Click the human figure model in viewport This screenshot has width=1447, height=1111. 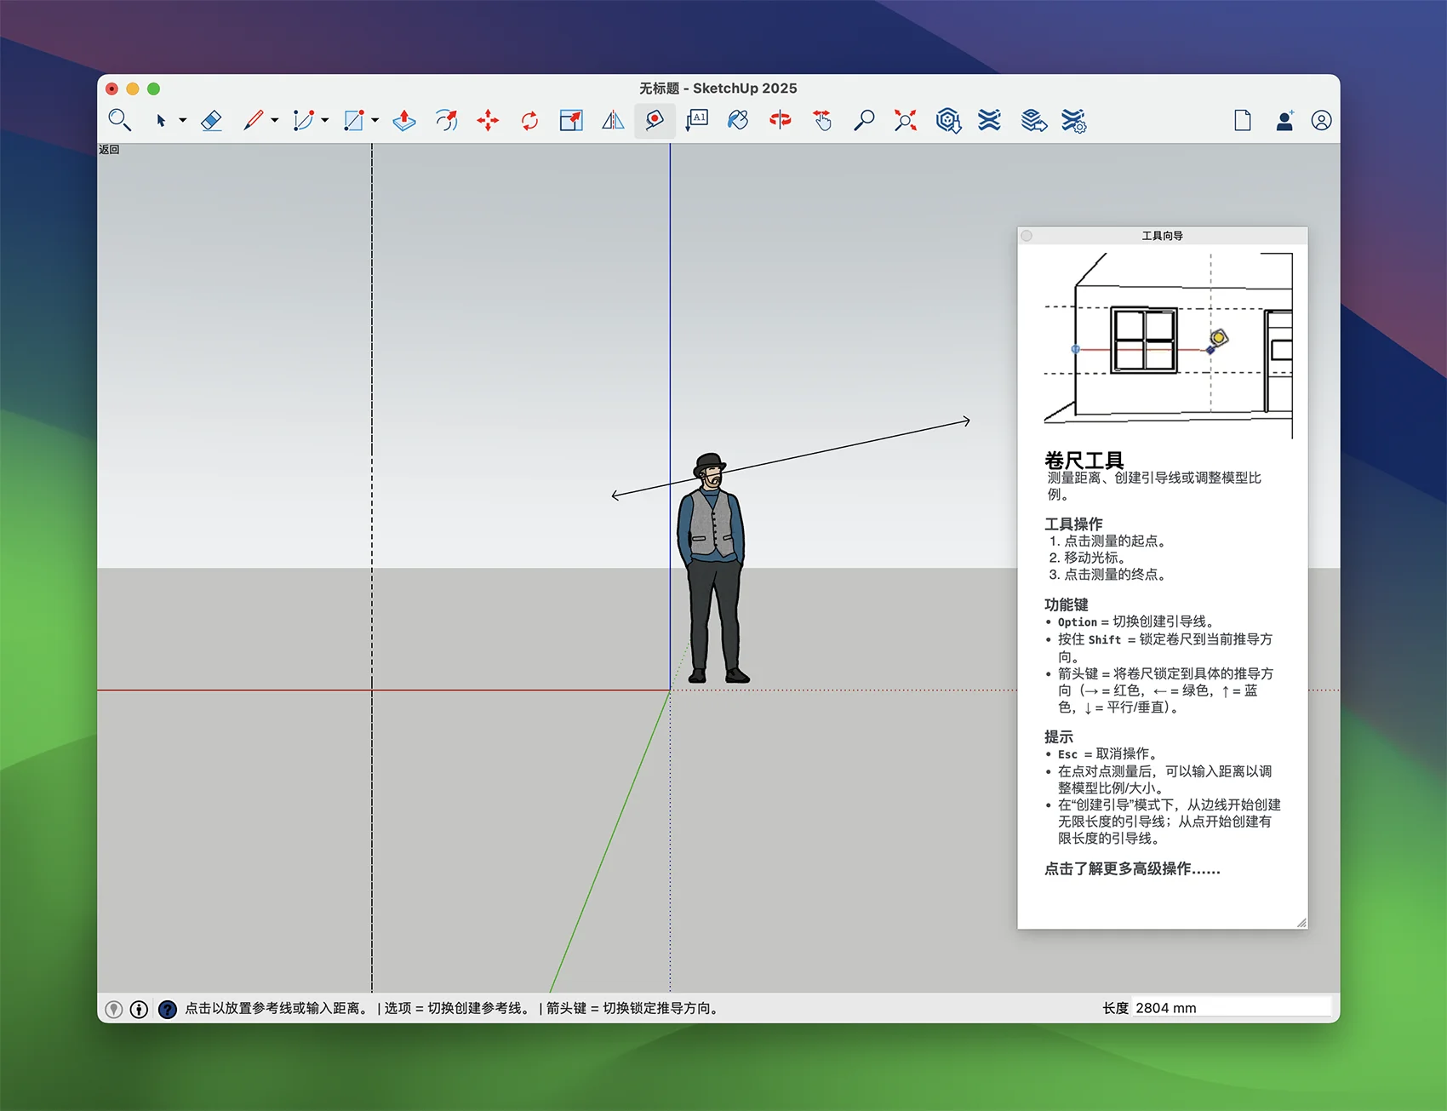(x=713, y=569)
